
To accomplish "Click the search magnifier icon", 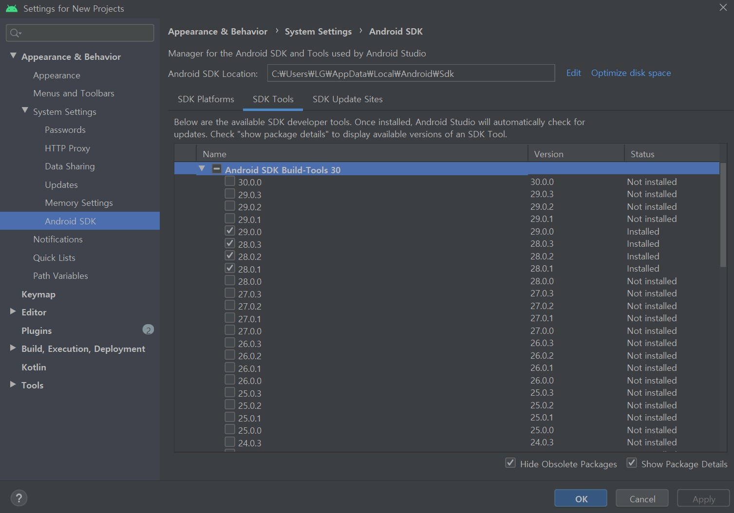I will click(16, 33).
